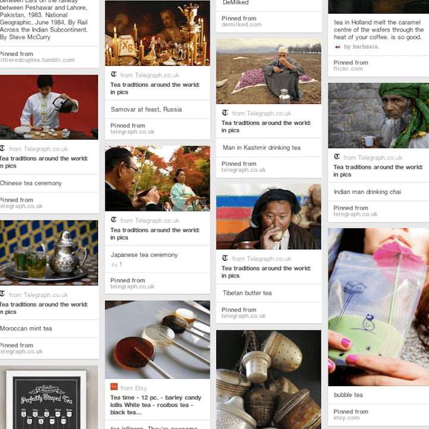
Task: Open the tea infusers photo
Action: click(x=269, y=380)
